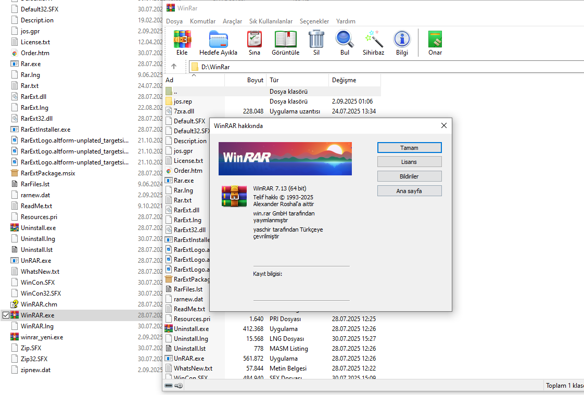Click Uninstall.exe icon in WinRAR file list

click(169, 329)
